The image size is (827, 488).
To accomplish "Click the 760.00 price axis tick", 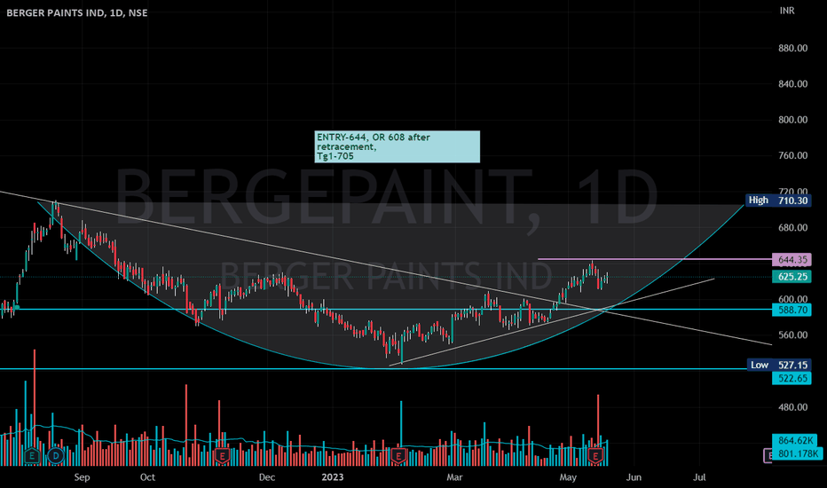I will coord(792,155).
